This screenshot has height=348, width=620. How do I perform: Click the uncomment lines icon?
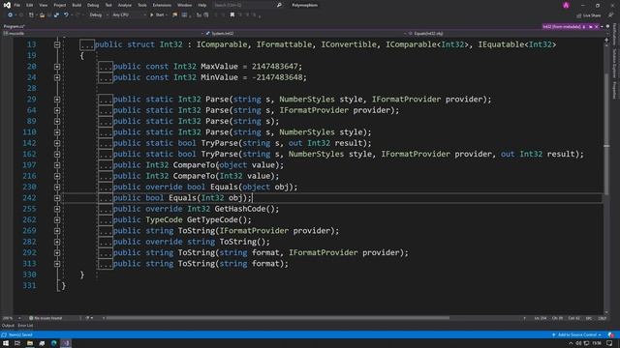coord(206,15)
